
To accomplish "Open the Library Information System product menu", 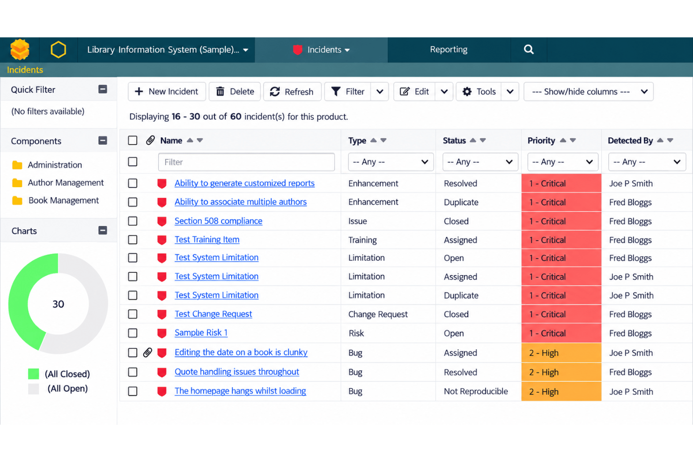I will tap(168, 50).
